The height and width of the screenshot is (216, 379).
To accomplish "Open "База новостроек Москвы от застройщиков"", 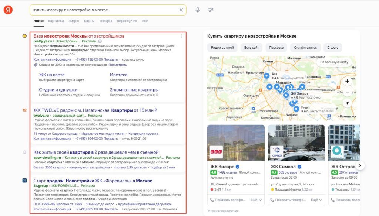I will pyautogui.click(x=79, y=36).
